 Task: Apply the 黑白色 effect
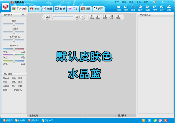tap(6, 78)
